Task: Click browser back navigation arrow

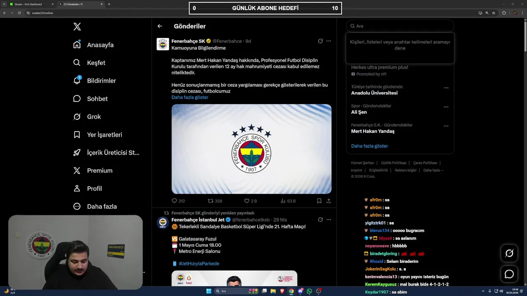Action: (x=5, y=13)
